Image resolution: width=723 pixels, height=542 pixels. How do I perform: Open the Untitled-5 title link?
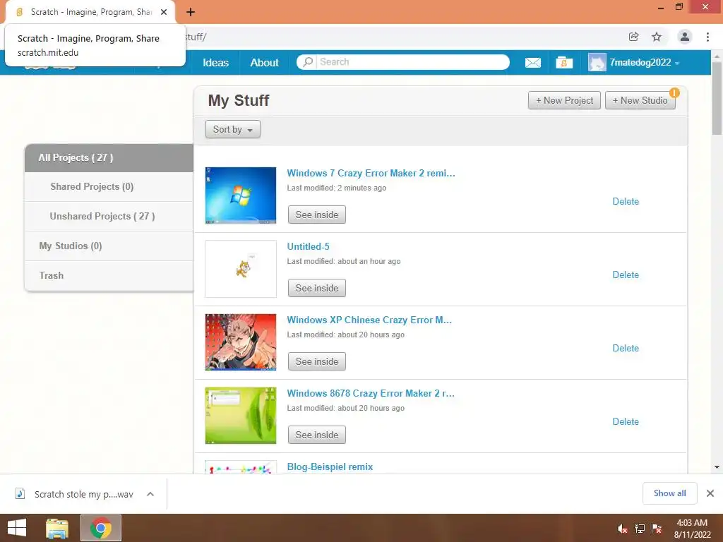[x=308, y=246]
